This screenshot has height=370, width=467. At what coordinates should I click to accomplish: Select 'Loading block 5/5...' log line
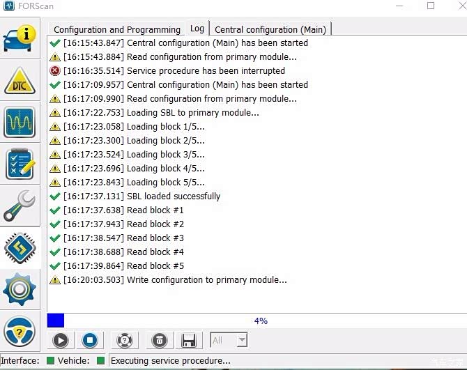click(x=127, y=183)
